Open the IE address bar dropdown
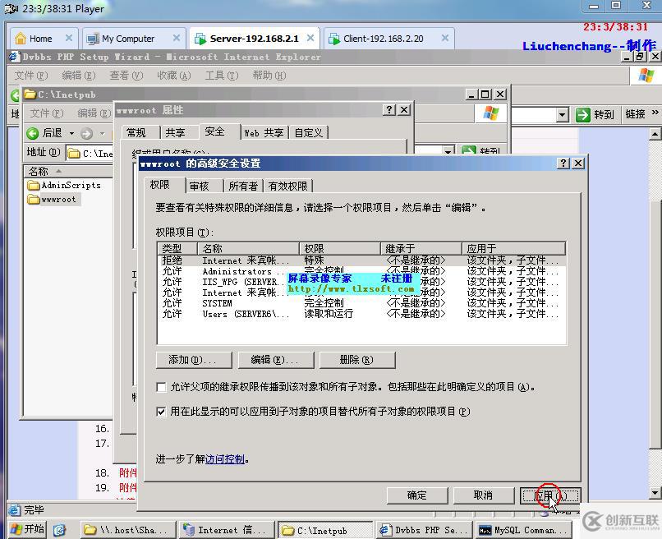 click(x=562, y=114)
